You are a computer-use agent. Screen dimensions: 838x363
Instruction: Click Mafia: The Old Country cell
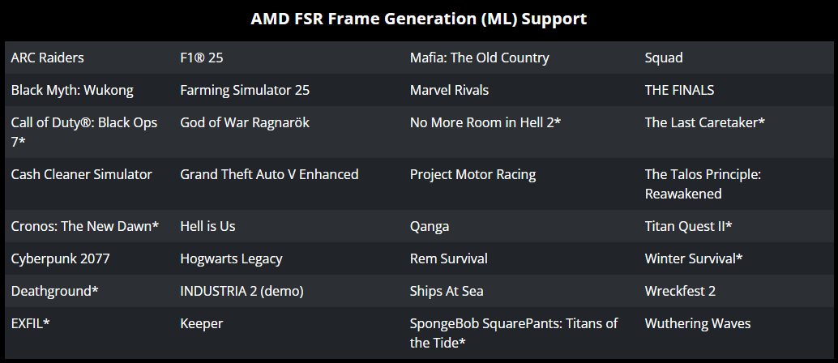(x=480, y=58)
